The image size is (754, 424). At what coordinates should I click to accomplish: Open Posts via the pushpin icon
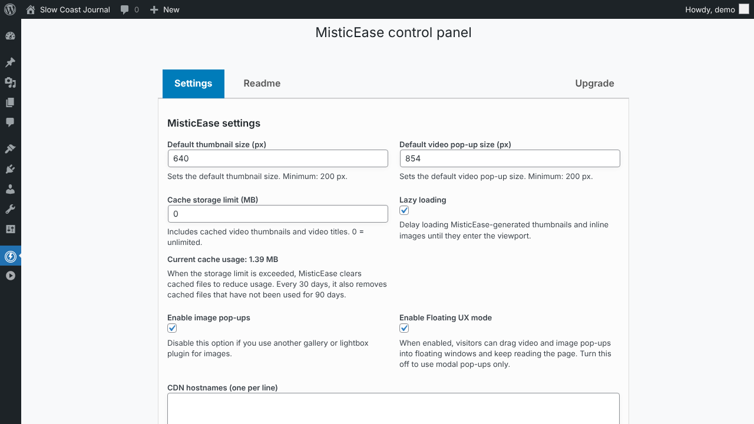click(10, 62)
